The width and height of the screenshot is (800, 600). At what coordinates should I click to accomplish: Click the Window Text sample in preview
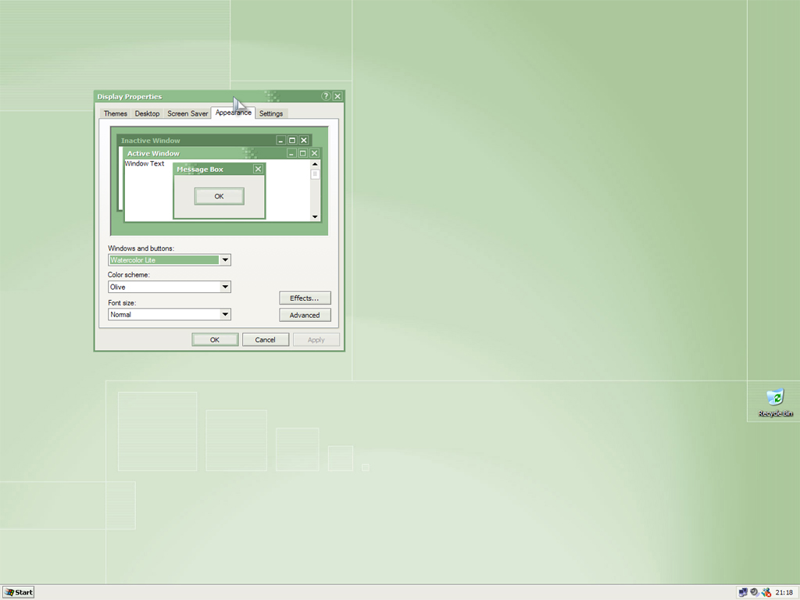145,163
